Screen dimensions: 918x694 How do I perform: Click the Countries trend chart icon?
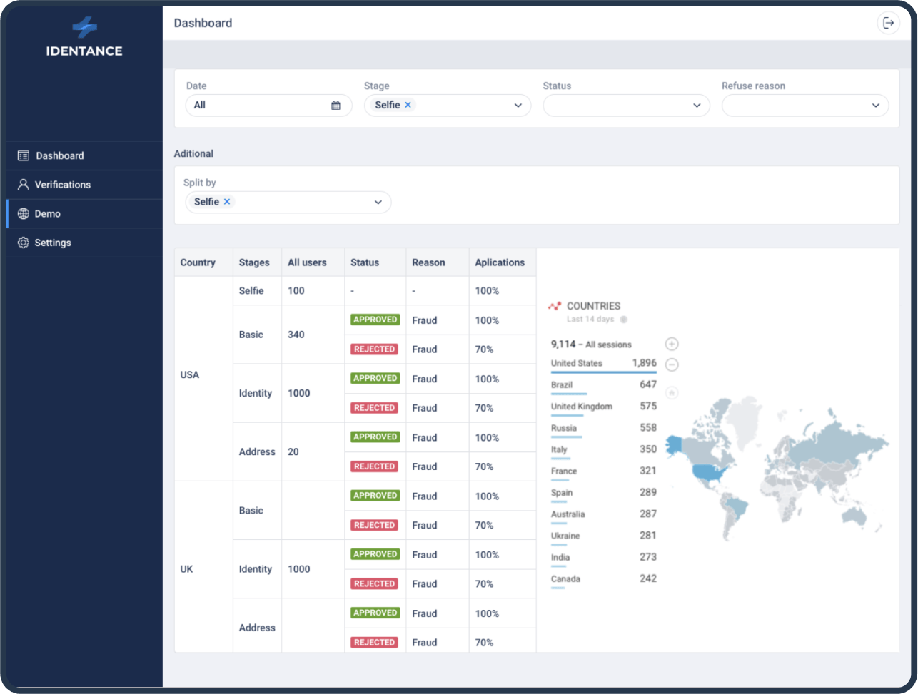tap(555, 306)
